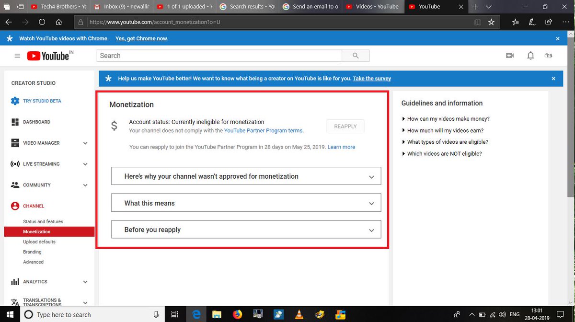Click the greyed REAPPLY button
575x322 pixels.
point(345,126)
